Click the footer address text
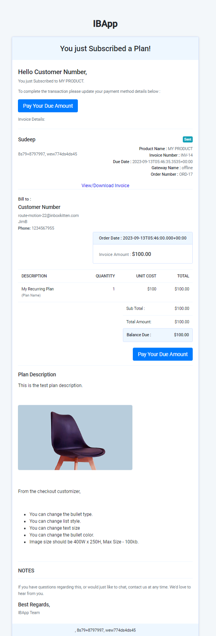This screenshot has height=636, width=216. [105, 630]
